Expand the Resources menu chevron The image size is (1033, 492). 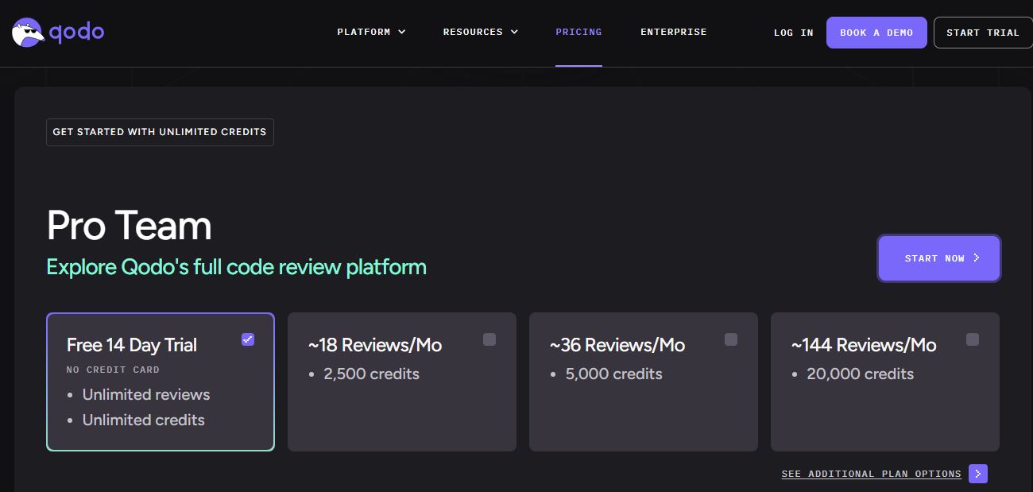(x=514, y=32)
